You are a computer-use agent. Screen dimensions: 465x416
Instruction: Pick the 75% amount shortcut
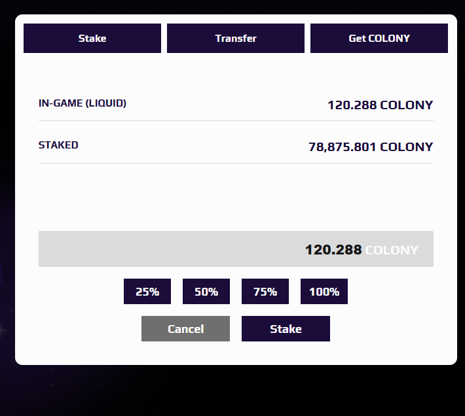pos(265,292)
